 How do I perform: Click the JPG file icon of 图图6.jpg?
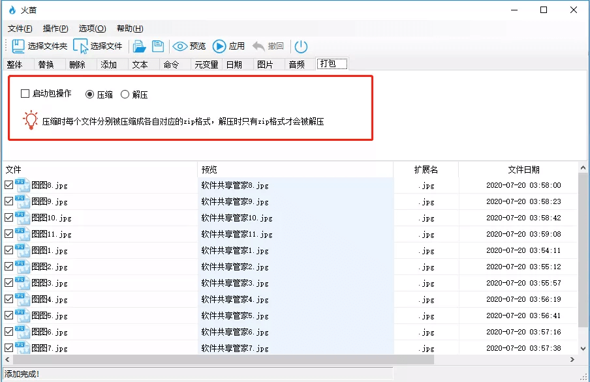coord(23,332)
